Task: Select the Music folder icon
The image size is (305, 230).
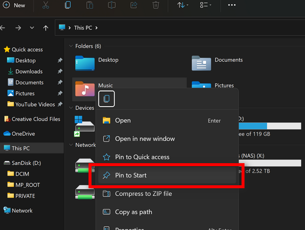Action: 85,89
